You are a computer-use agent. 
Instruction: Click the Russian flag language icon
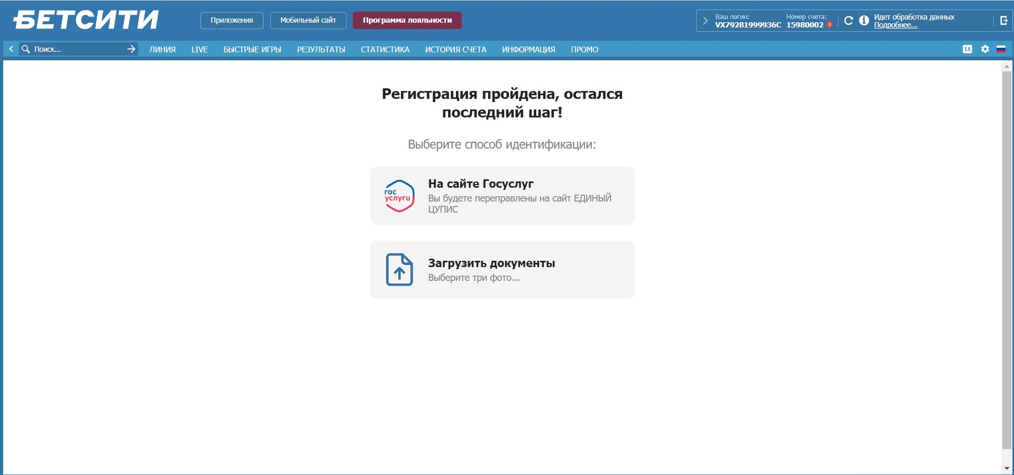tap(1001, 49)
